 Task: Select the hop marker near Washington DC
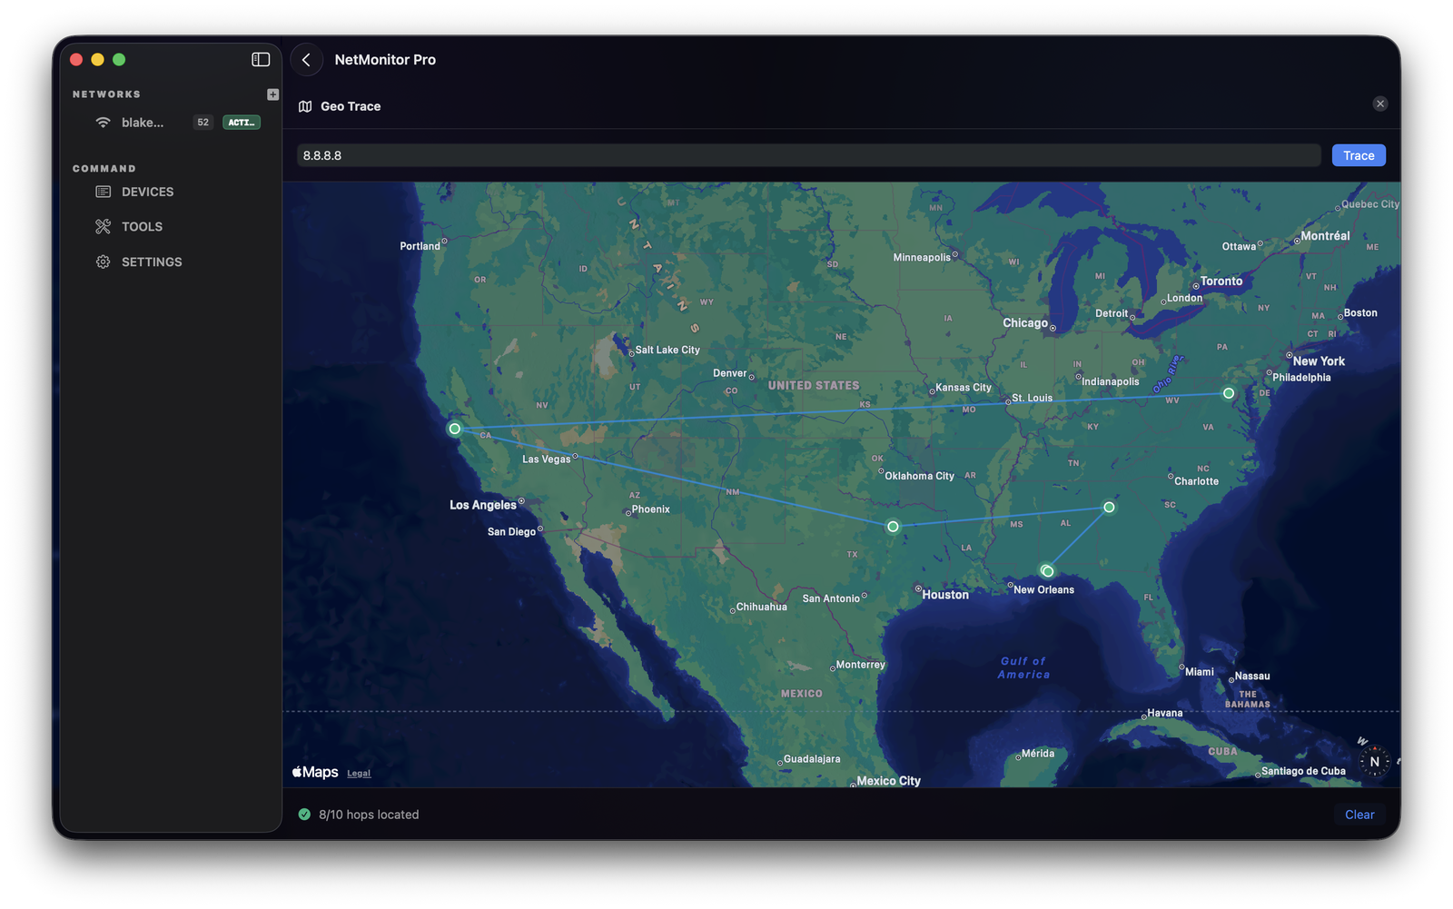(1229, 393)
